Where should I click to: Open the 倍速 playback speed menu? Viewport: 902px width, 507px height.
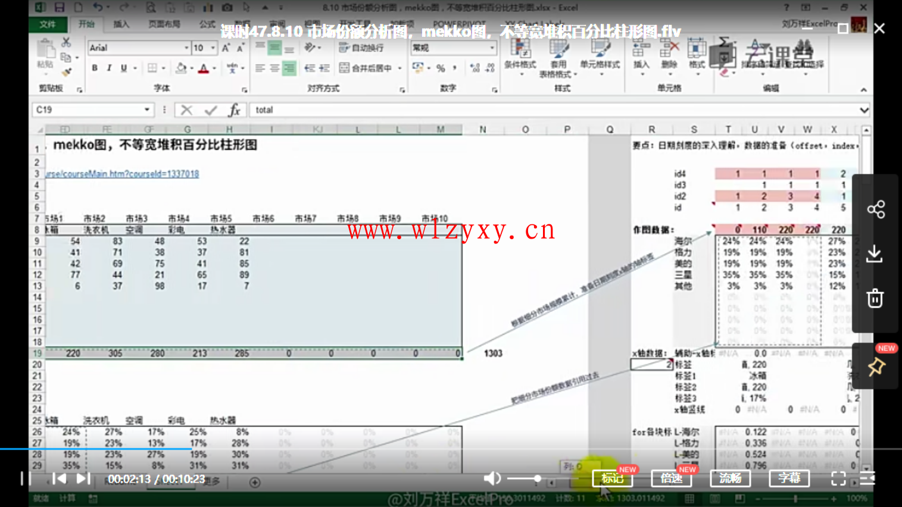click(x=671, y=478)
